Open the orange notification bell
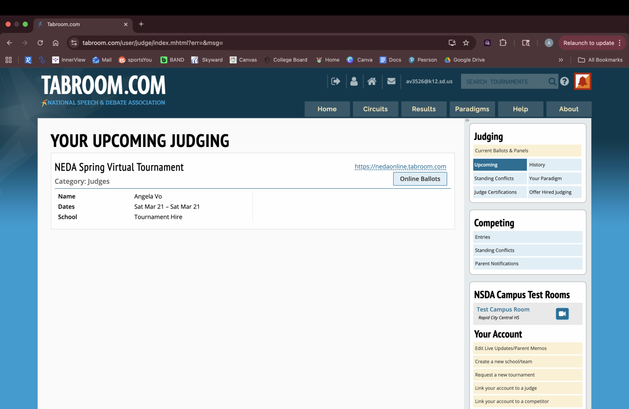The height and width of the screenshot is (409, 629). tap(583, 82)
